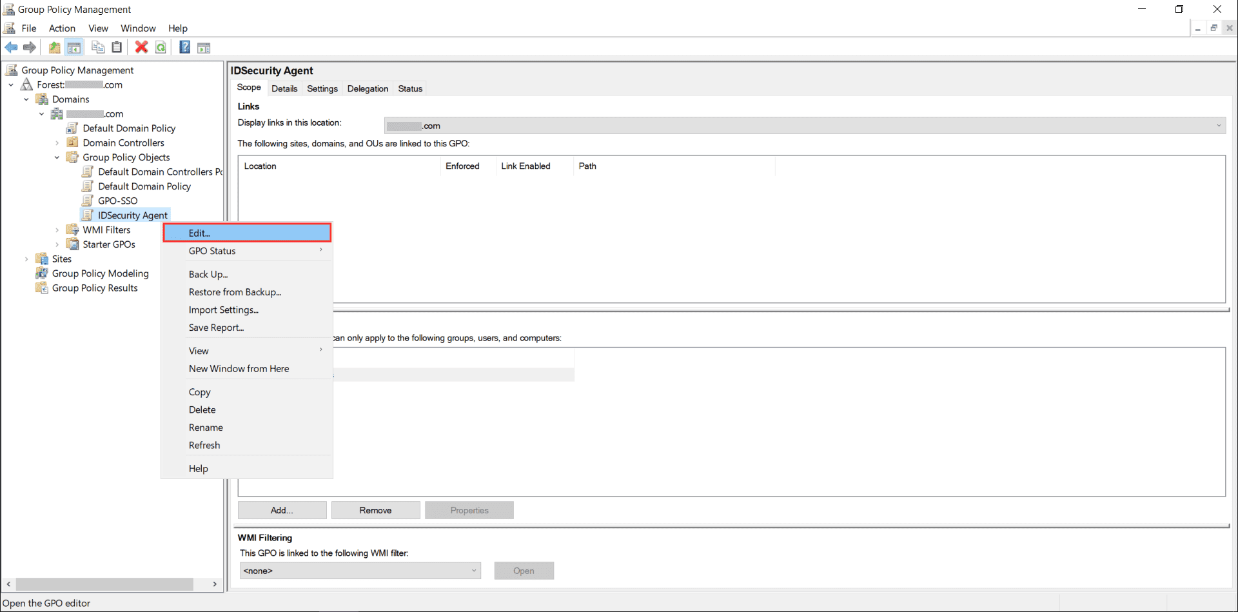Collapse the Group Policy Objects node
1238x612 pixels.
[57, 157]
